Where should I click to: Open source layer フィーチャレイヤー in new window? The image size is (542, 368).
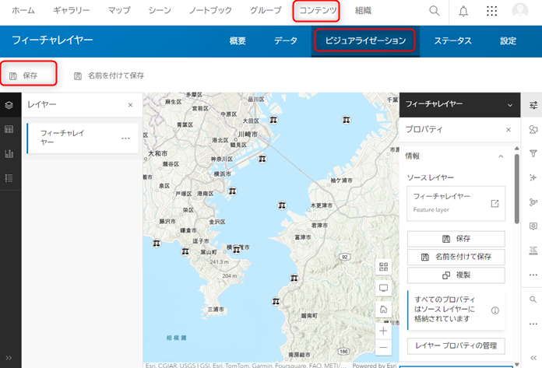tap(494, 203)
